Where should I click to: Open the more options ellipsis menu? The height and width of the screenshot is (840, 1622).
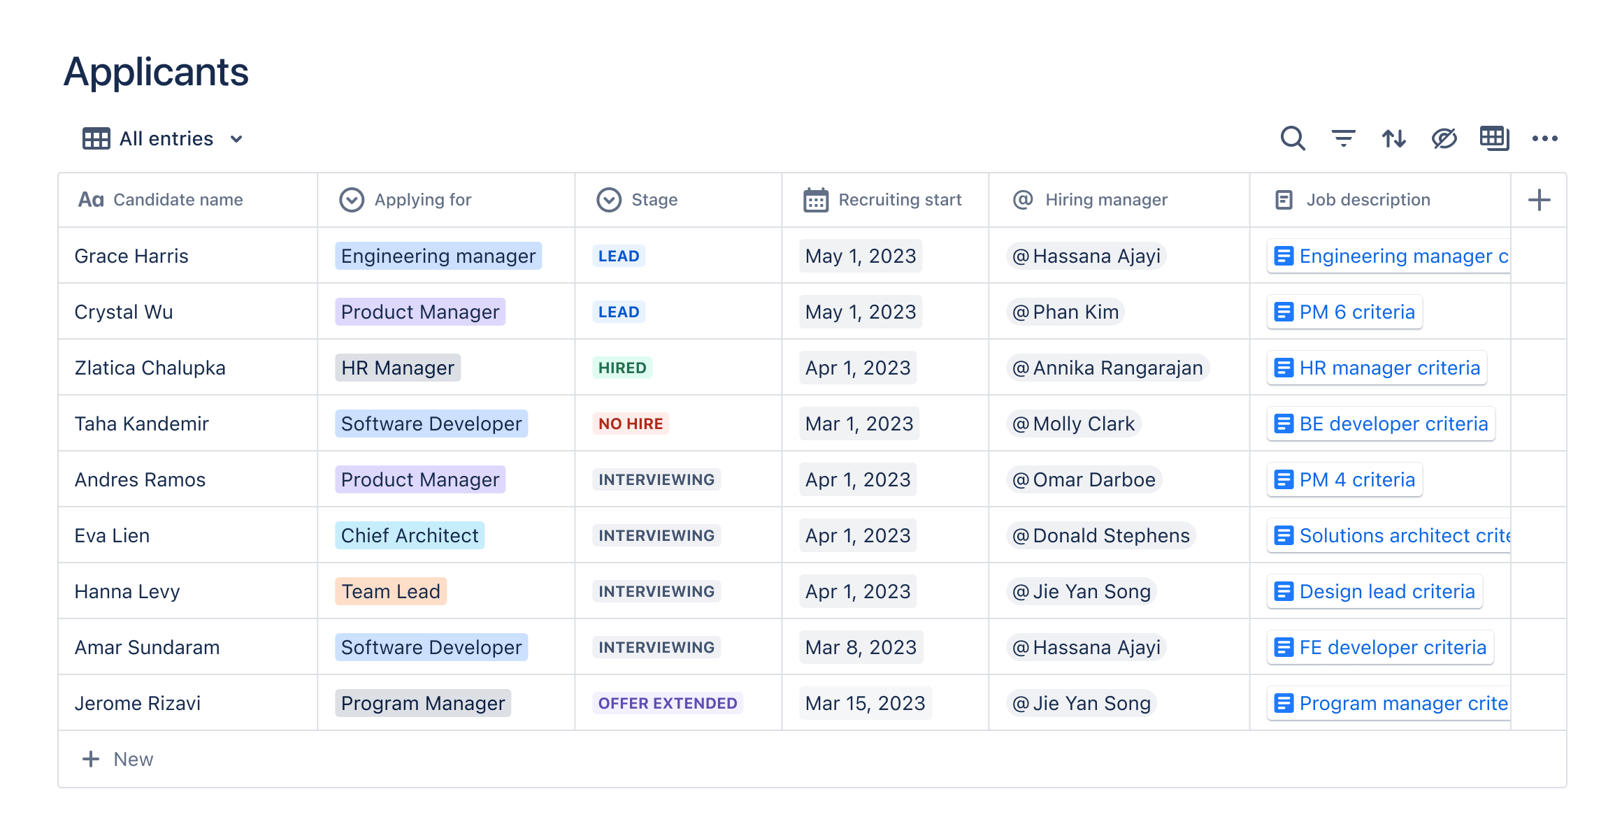1545,138
